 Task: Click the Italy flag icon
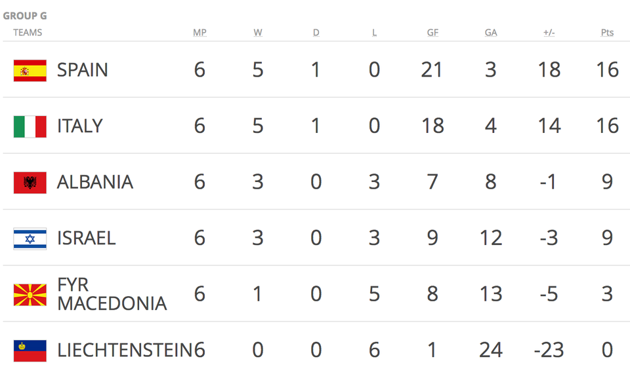(x=30, y=126)
